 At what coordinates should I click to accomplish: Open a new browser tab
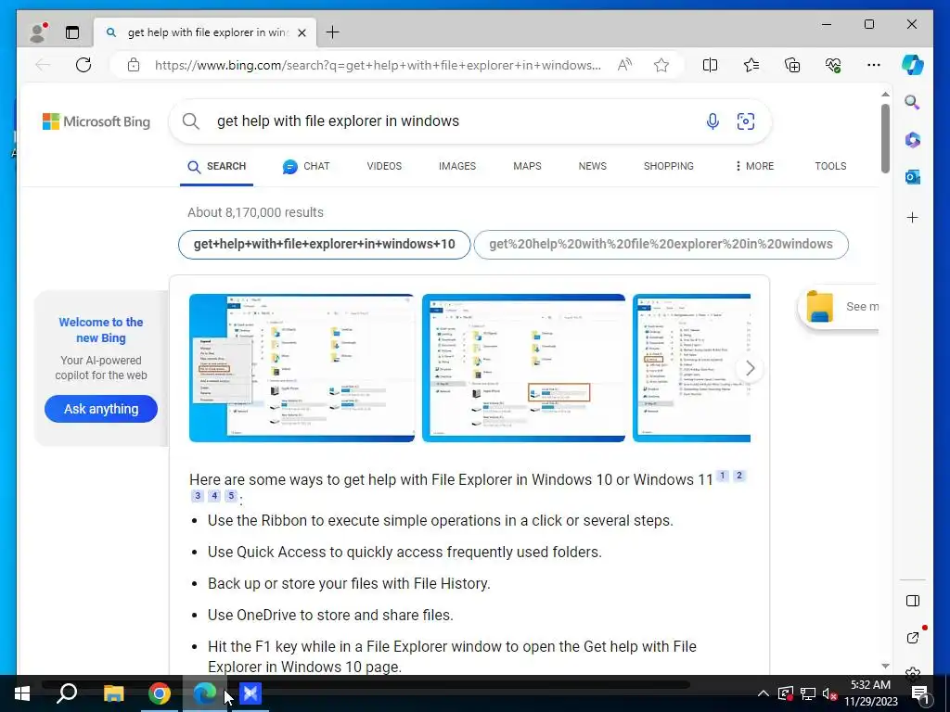coord(333,32)
